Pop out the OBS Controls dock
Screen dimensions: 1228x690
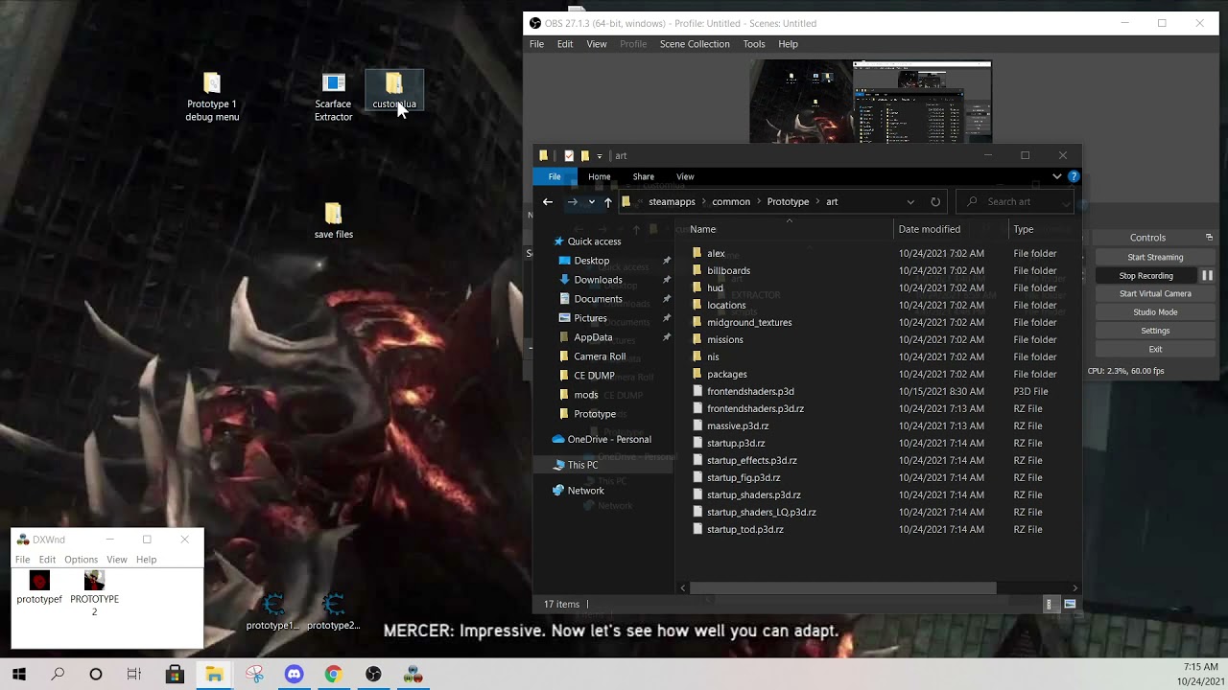1209,237
